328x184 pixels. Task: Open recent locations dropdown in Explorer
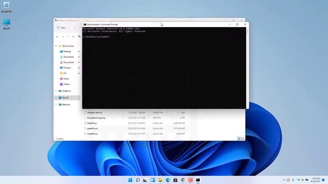(x=68, y=37)
